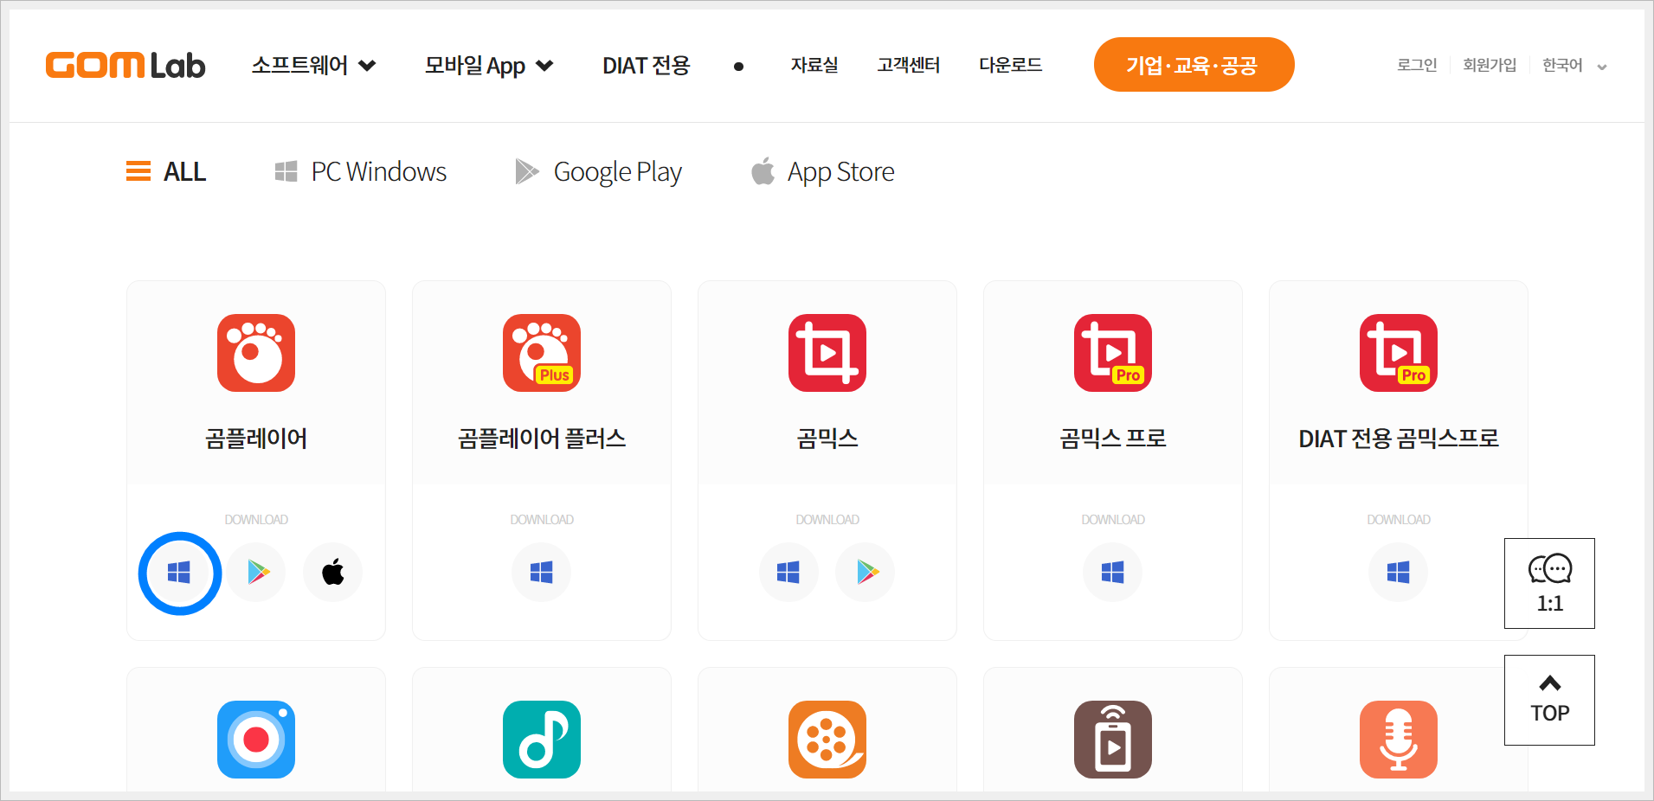Download 곰플레이어 for Windows
This screenshot has height=801, width=1654.
click(179, 573)
